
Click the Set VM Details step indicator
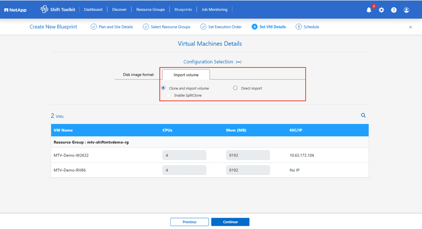pyautogui.click(x=269, y=27)
